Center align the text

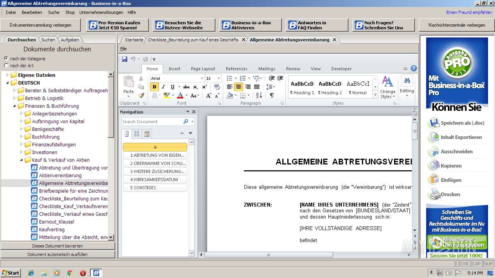click(x=239, y=87)
